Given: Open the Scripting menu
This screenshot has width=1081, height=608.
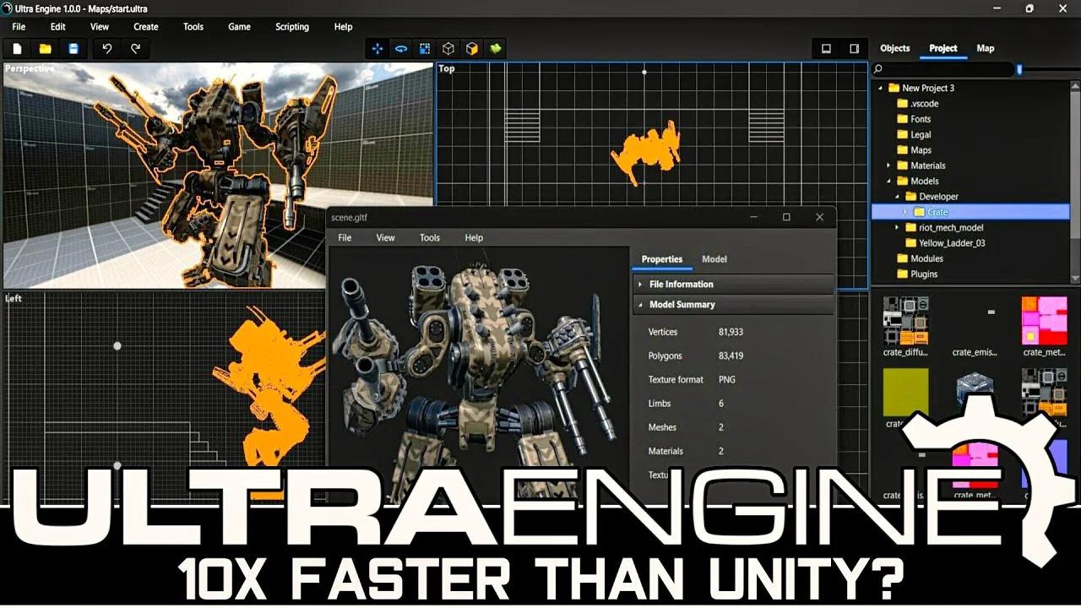Looking at the screenshot, I should point(291,26).
